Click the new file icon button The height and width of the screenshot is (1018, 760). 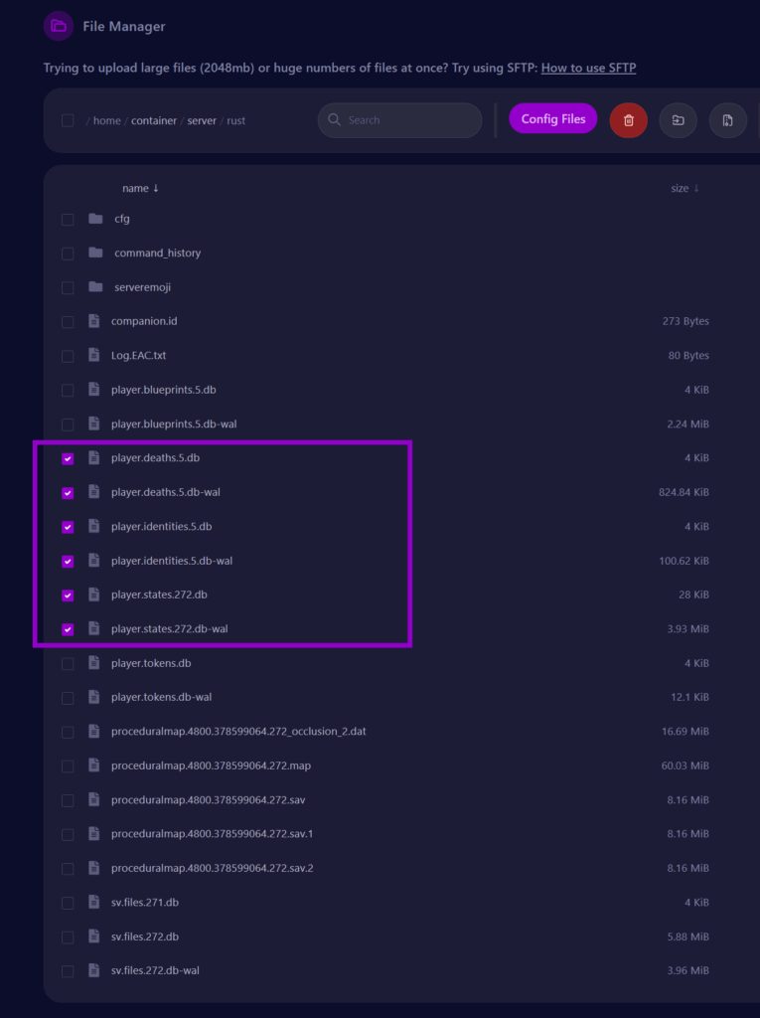tap(727, 120)
